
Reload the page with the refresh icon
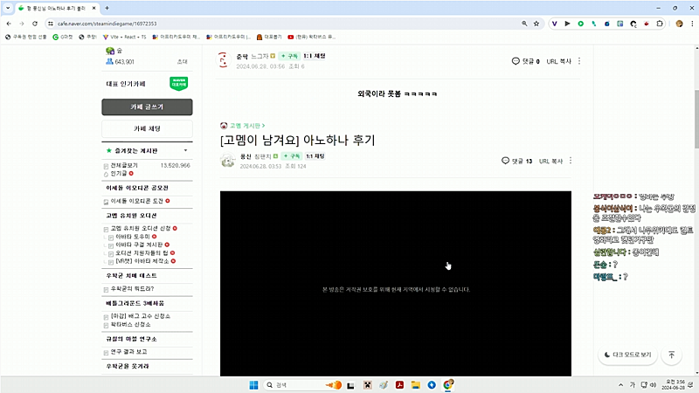tap(34, 23)
